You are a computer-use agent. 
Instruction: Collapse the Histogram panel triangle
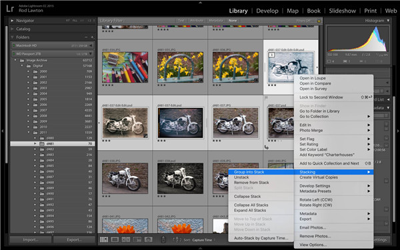tap(388, 21)
